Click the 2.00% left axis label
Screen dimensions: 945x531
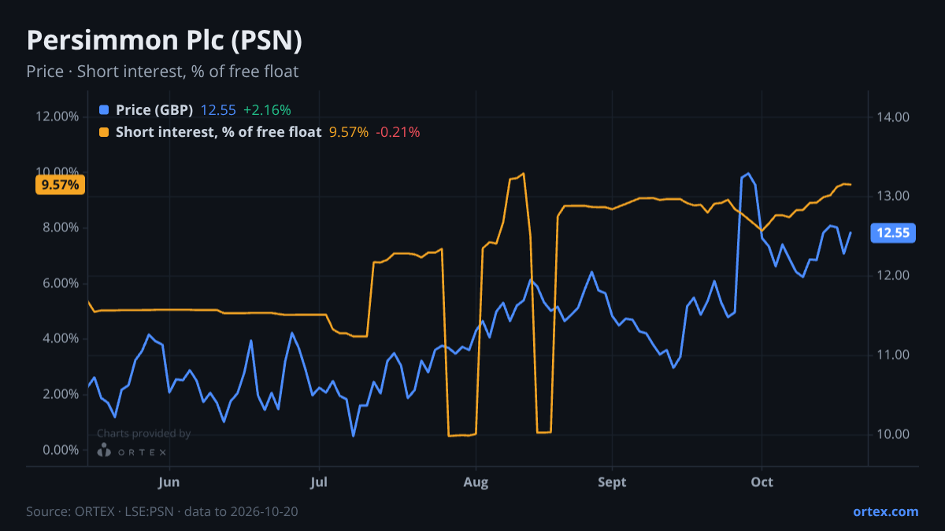click(60, 394)
